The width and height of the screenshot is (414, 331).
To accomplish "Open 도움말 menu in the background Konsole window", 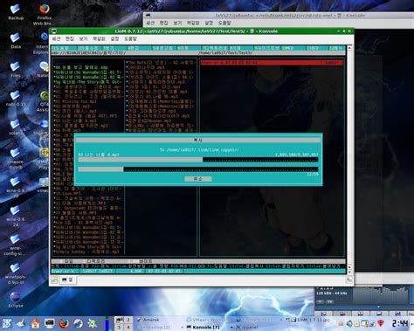I will pyautogui.click(x=224, y=23).
